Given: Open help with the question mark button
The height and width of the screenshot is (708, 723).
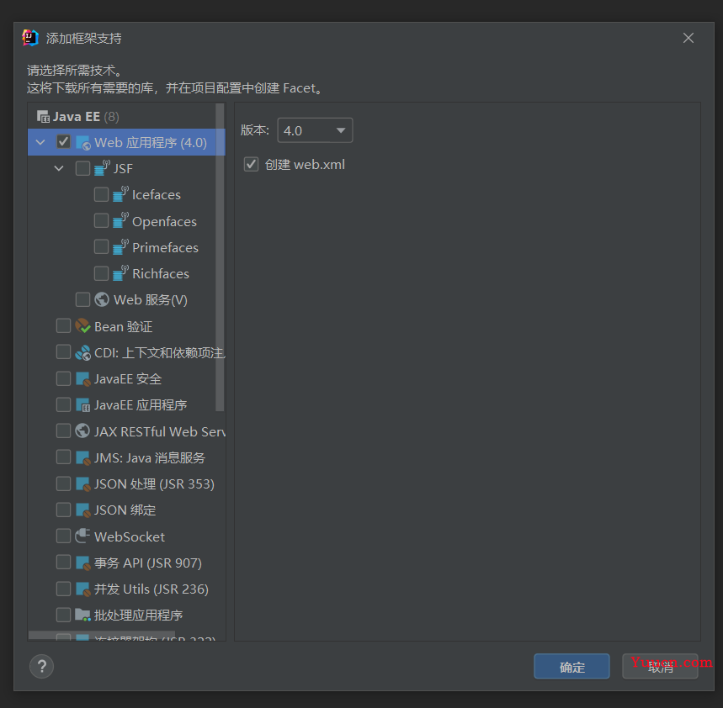Looking at the screenshot, I should tap(41, 667).
